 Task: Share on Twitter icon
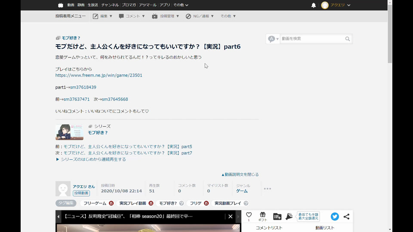pyautogui.click(x=335, y=217)
